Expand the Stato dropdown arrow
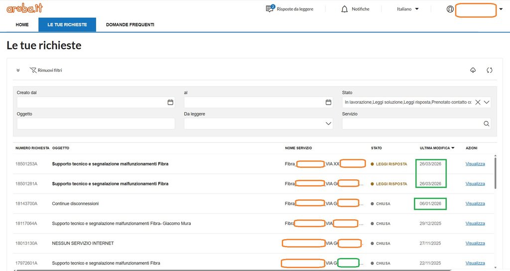Image resolution: width=510 pixels, height=271 pixels. pos(487,102)
